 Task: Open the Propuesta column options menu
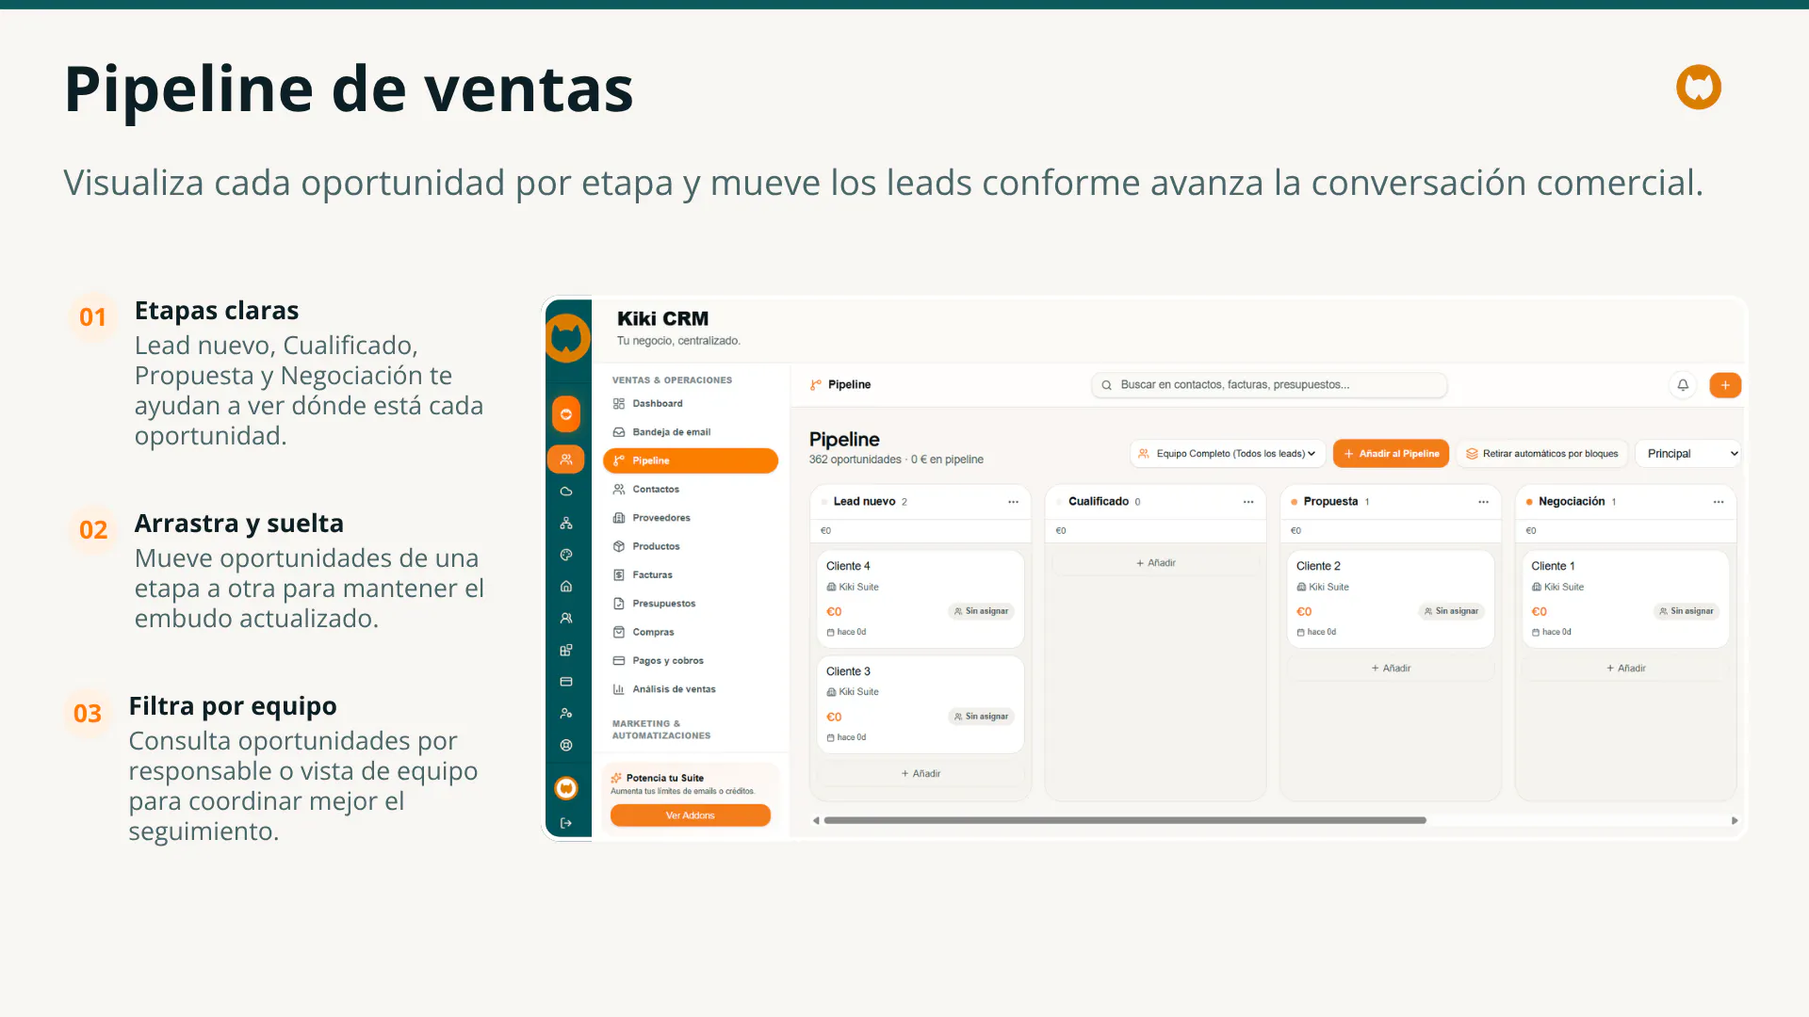[1484, 502]
